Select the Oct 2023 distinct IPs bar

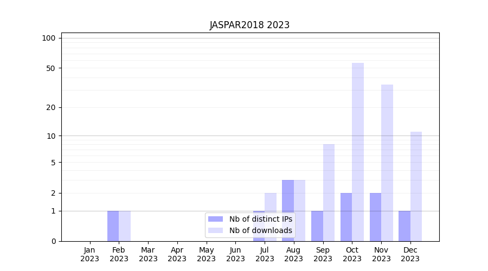(346, 217)
